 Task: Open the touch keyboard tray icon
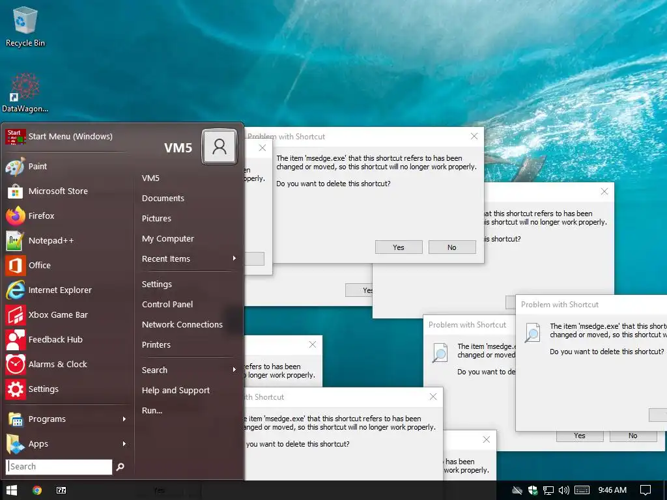tap(582, 490)
